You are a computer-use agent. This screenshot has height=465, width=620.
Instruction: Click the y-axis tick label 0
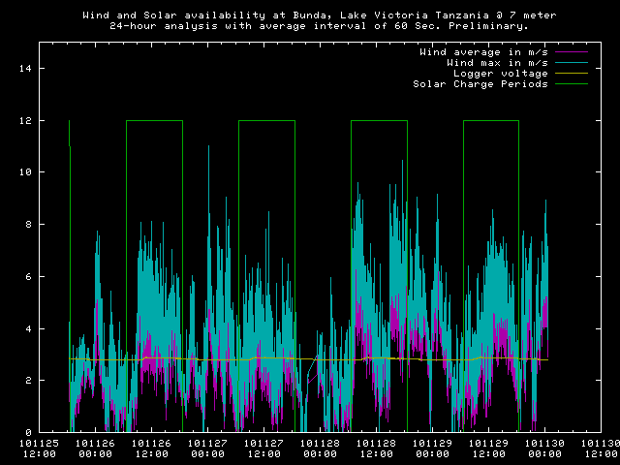29,432
